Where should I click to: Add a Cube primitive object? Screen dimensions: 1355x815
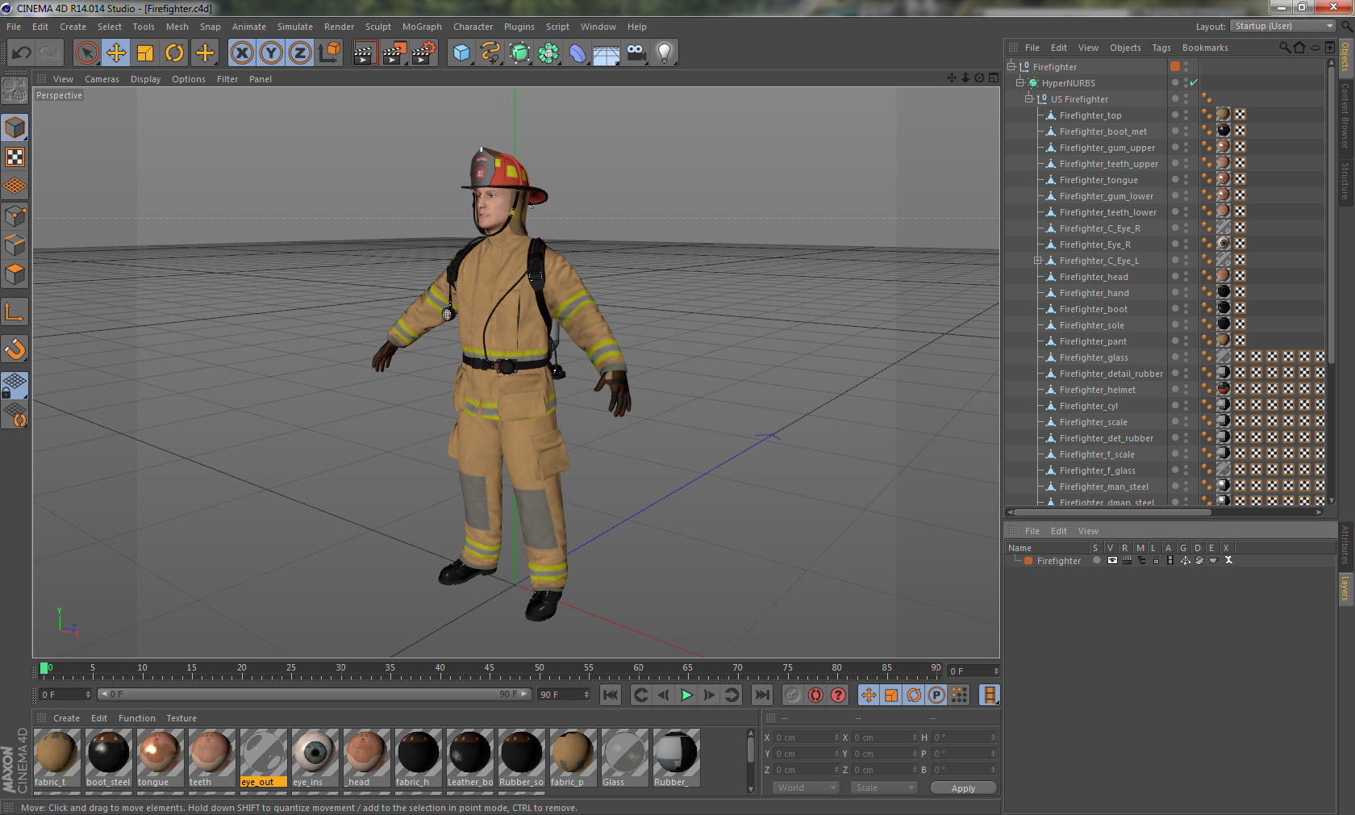461,53
